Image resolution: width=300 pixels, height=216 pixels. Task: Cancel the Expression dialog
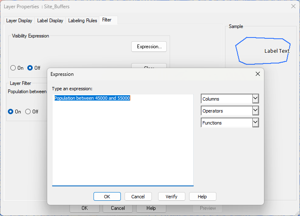click(138, 197)
